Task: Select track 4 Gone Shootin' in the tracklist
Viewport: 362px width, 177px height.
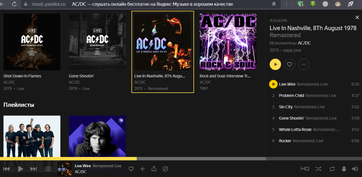Action: point(314,118)
